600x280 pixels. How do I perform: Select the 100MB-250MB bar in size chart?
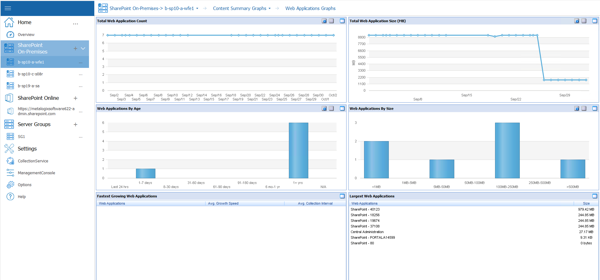coord(507,150)
